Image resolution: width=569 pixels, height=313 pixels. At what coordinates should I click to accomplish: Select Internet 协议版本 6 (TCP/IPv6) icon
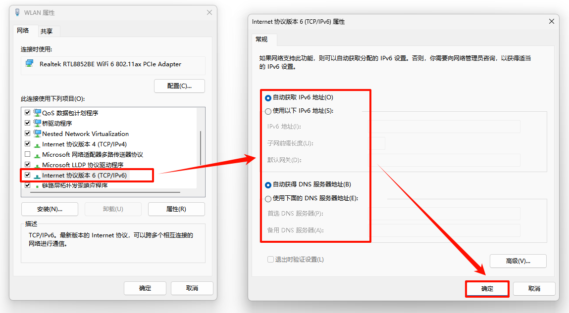[x=37, y=176]
